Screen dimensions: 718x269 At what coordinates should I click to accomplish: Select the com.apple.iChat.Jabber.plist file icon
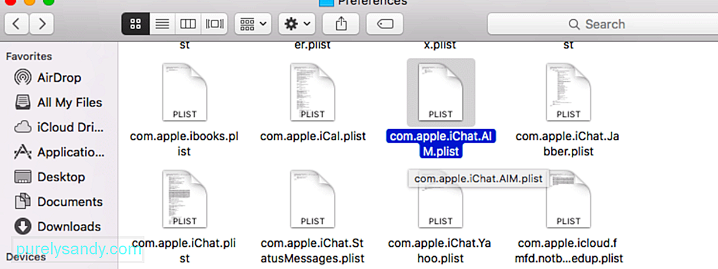(568, 92)
